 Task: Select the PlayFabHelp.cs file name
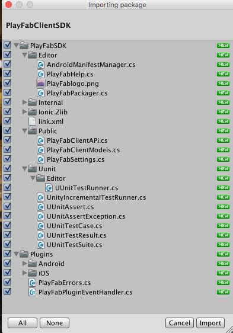pos(70,74)
